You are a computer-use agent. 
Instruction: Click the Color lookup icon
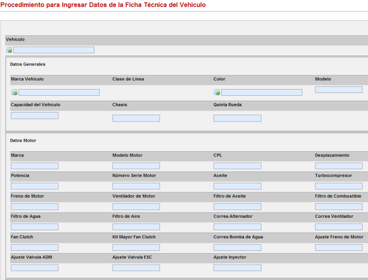pos(217,92)
